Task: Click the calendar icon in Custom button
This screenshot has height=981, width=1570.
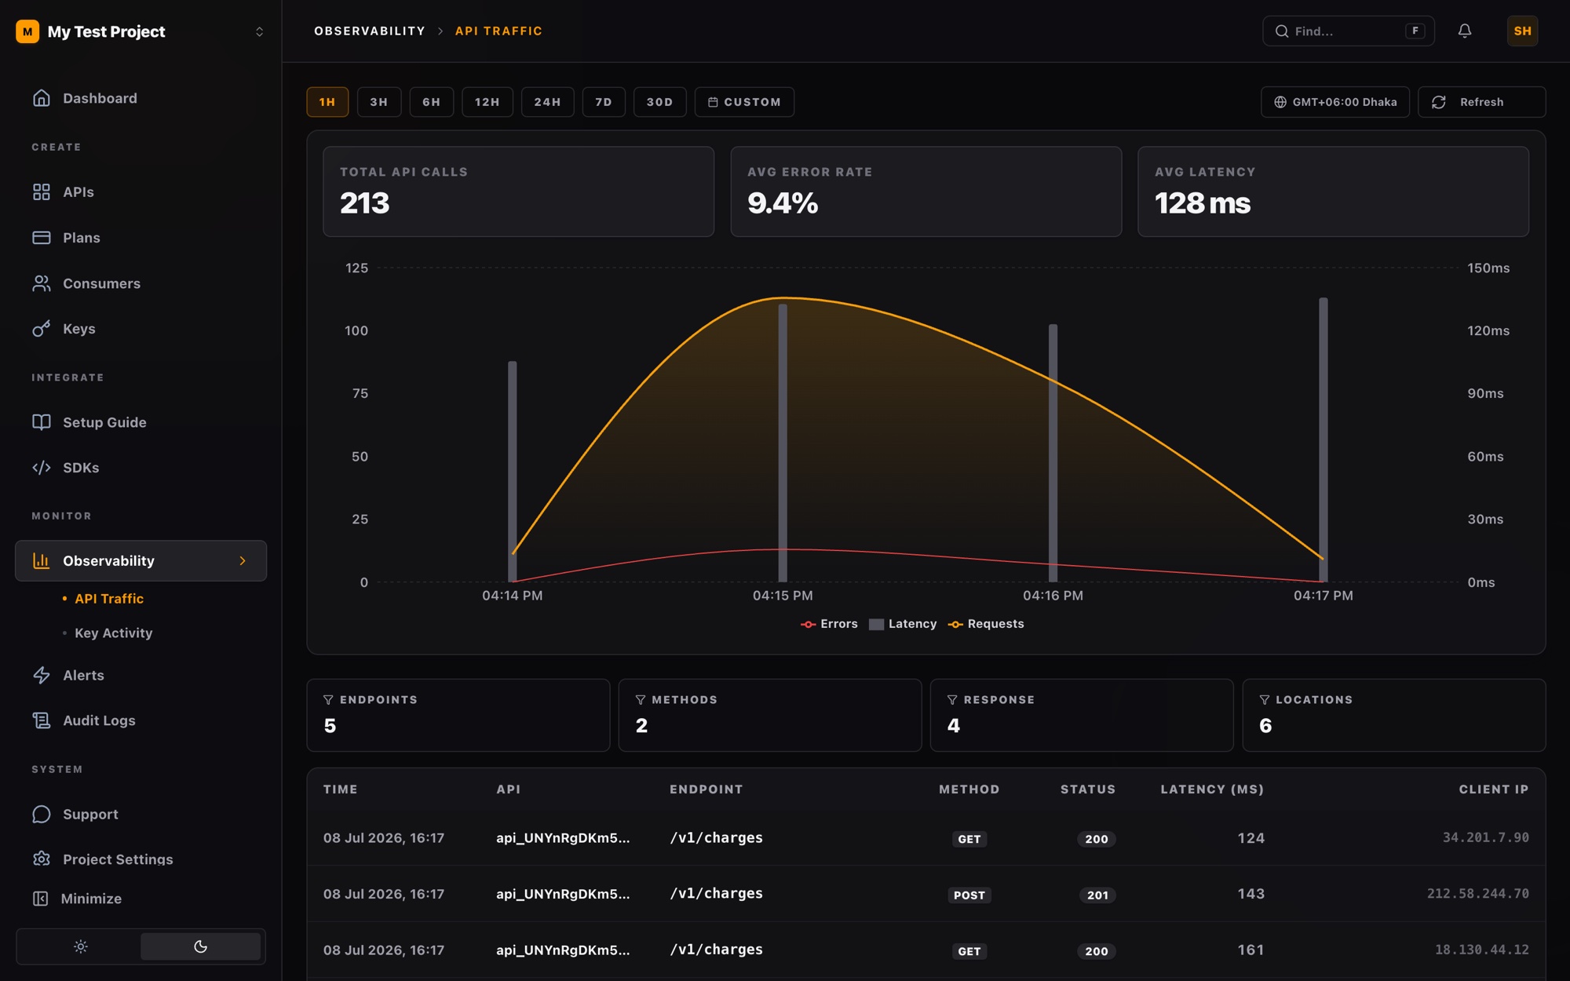Action: pyautogui.click(x=713, y=102)
